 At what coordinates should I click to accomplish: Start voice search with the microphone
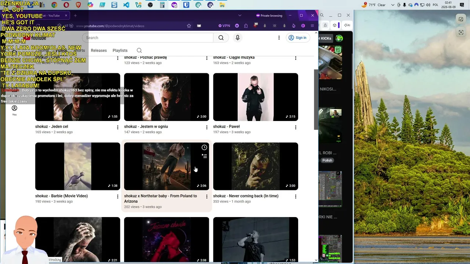[238, 38]
